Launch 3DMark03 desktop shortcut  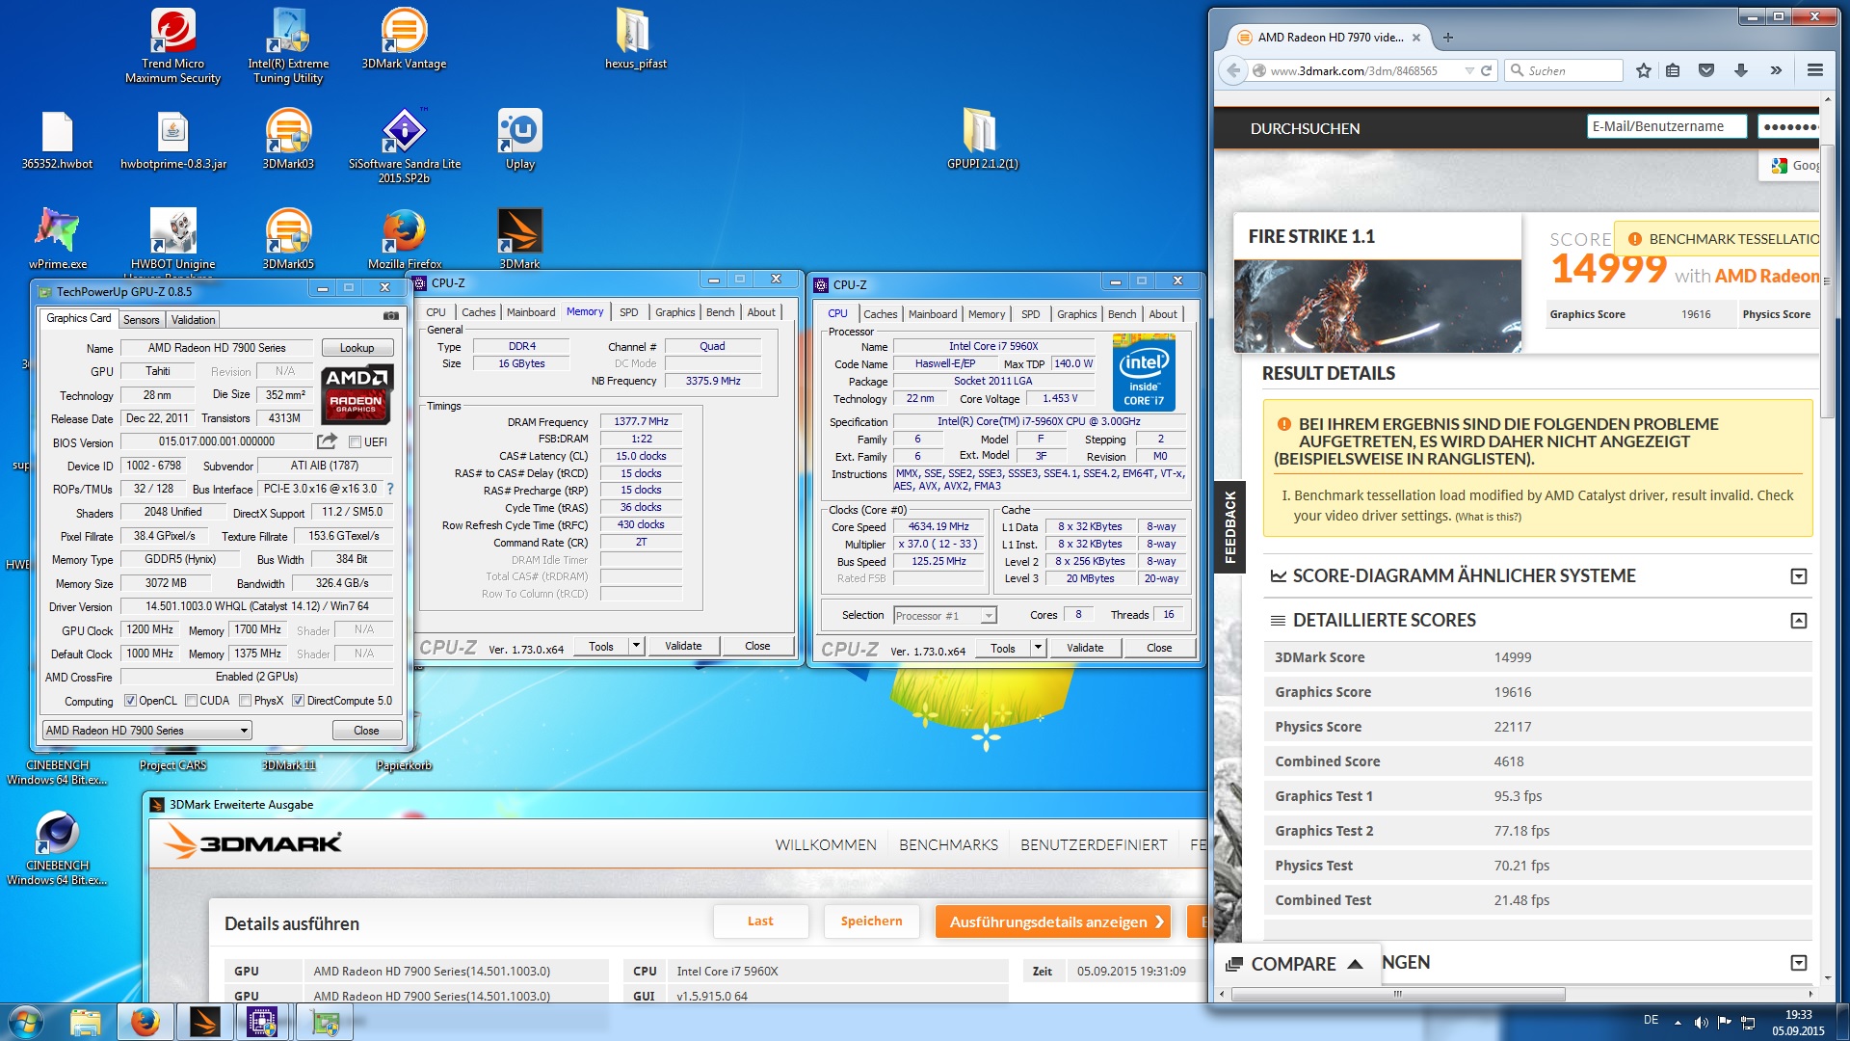288,141
